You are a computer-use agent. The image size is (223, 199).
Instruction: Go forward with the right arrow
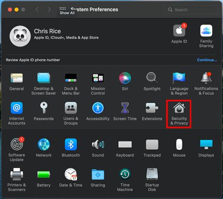(x=49, y=9)
